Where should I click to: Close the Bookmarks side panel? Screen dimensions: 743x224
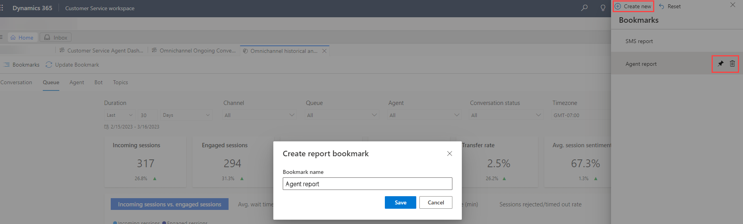click(733, 5)
